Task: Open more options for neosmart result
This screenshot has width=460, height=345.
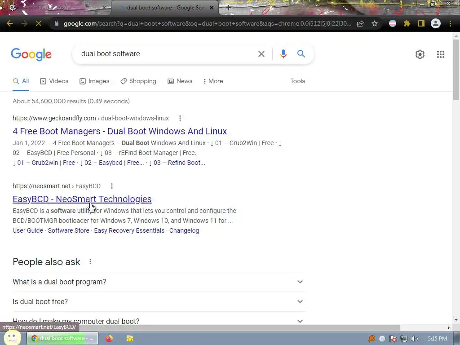Action: (112, 186)
